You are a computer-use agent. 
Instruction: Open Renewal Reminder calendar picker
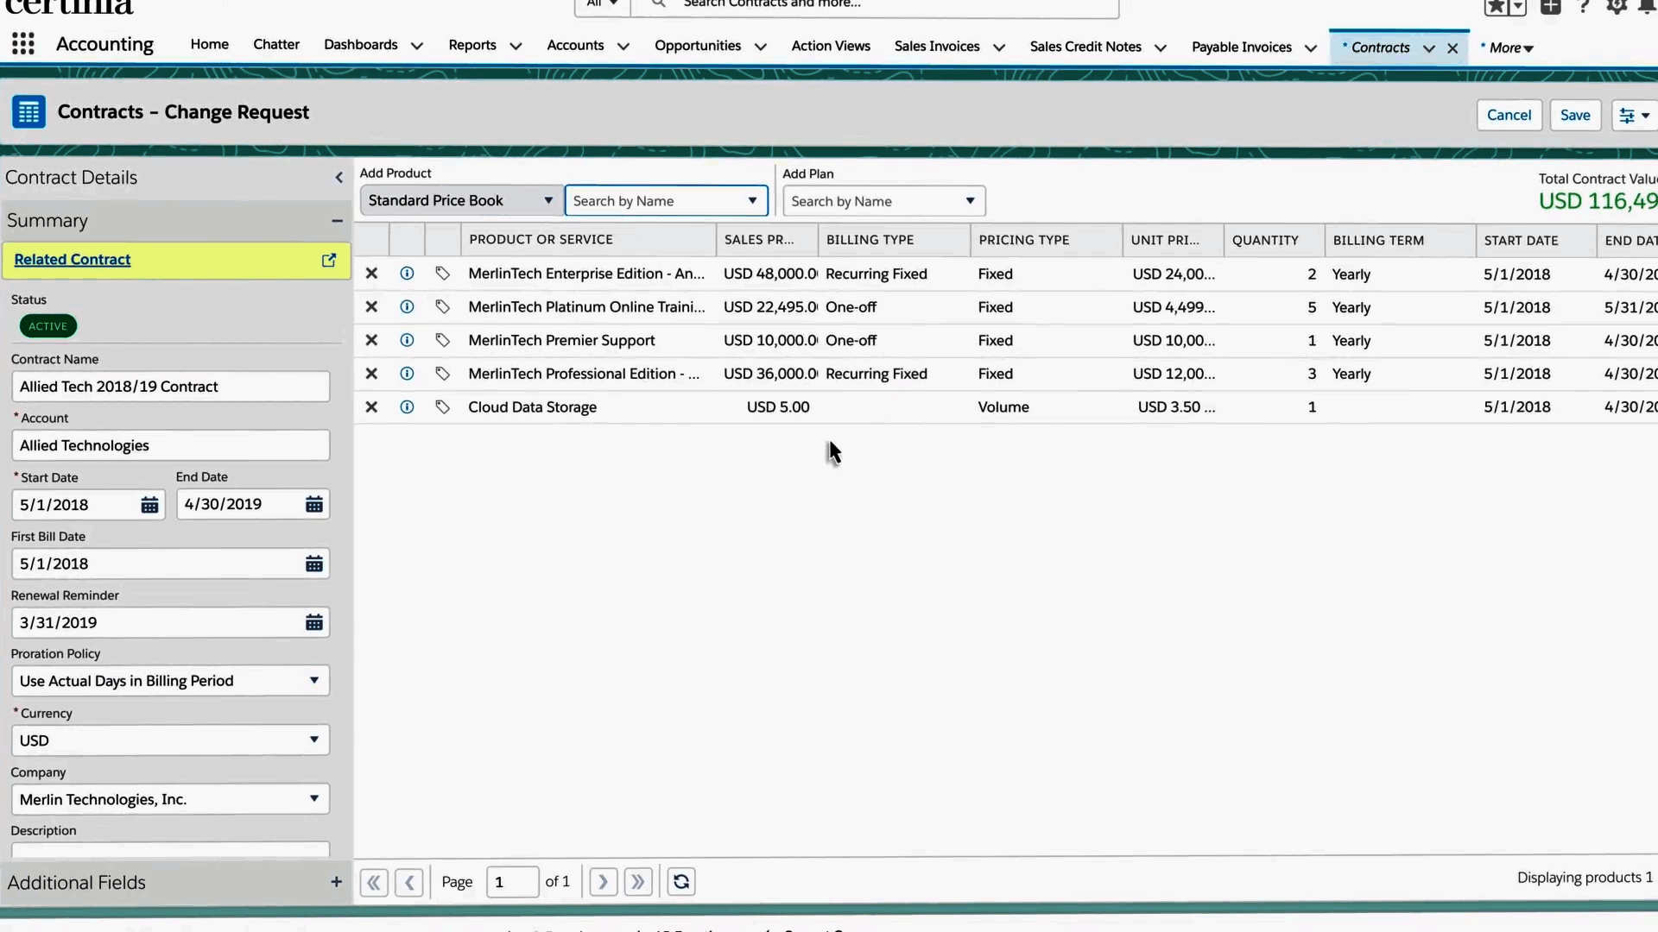[313, 622]
